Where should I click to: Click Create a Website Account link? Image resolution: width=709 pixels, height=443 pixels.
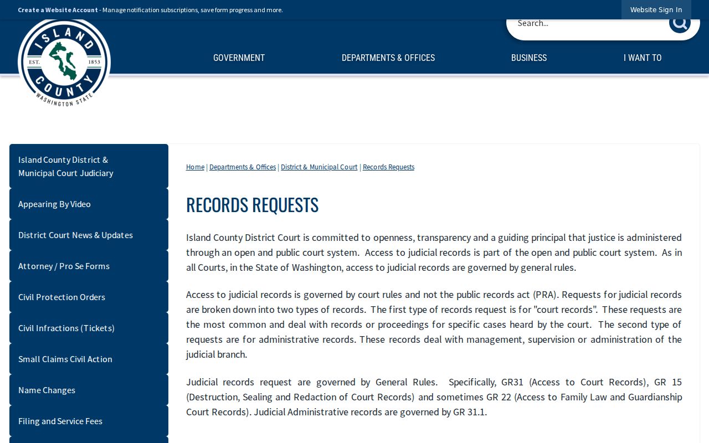(58, 10)
